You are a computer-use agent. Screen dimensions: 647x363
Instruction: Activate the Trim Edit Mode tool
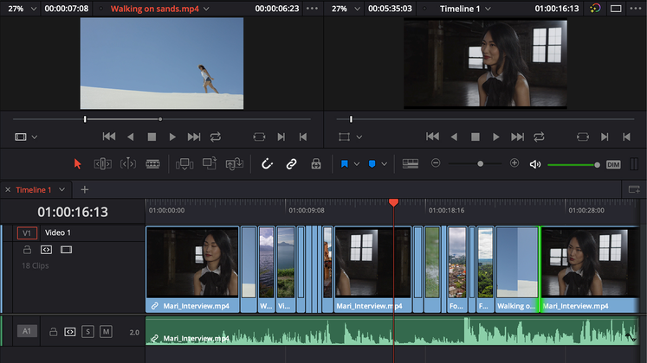tap(102, 163)
